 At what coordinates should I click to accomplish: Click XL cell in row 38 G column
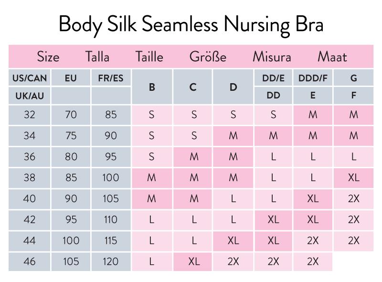[x=353, y=178]
